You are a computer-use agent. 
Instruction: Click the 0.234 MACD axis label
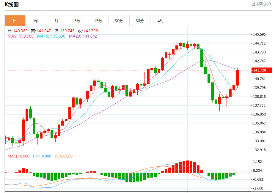(x=257, y=171)
